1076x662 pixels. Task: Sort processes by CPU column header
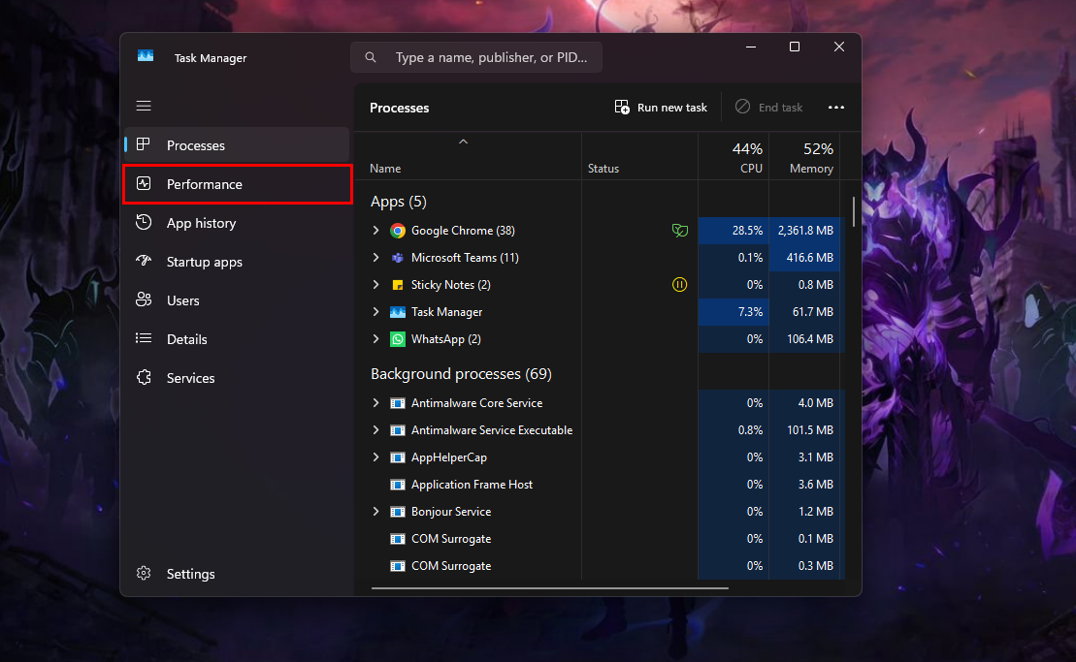734,157
